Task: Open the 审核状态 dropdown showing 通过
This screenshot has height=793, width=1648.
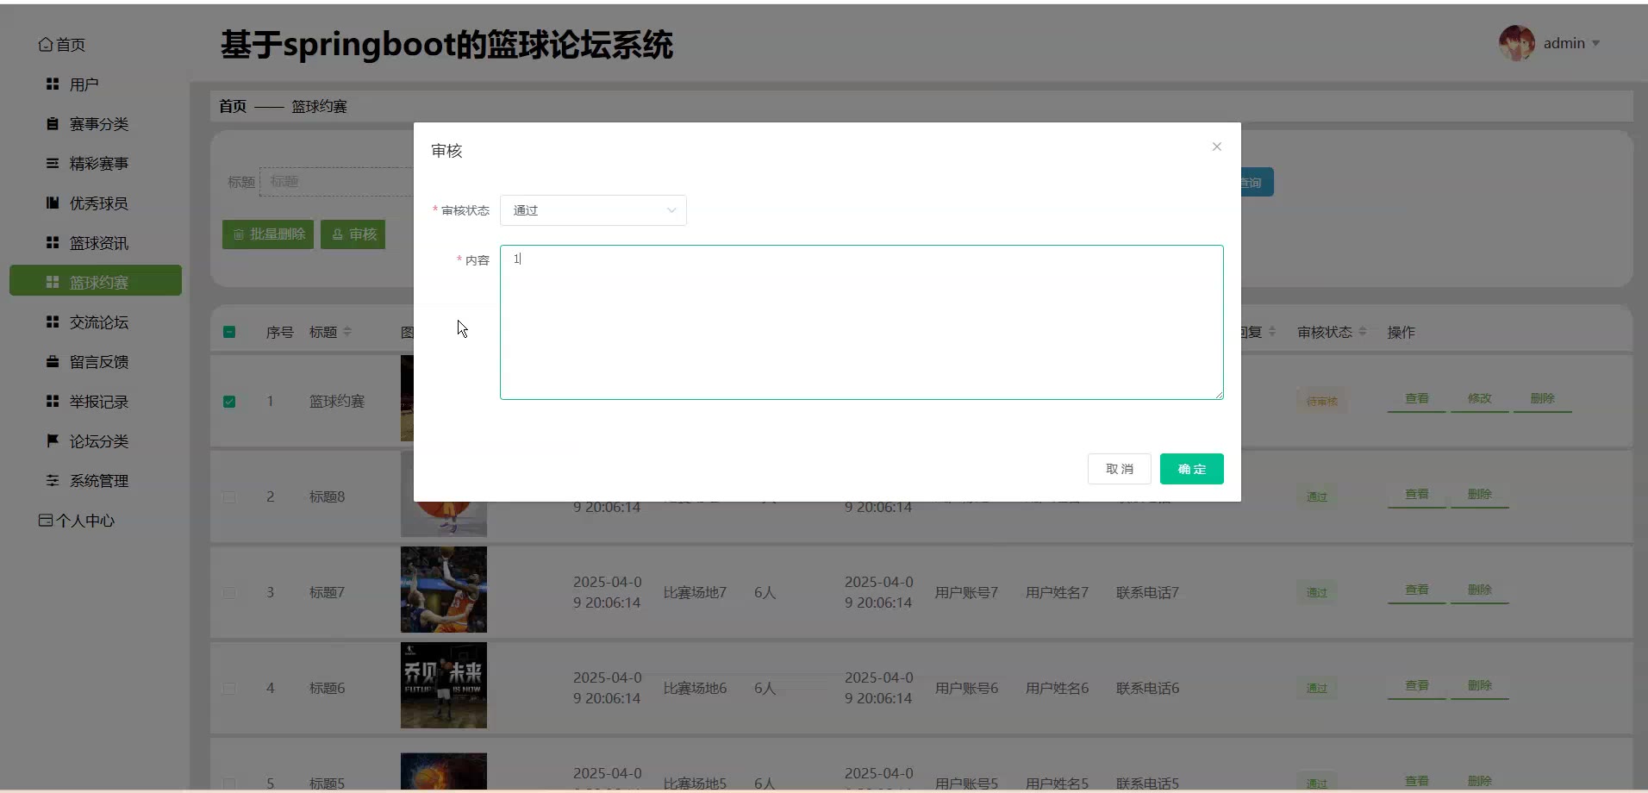Action: (x=593, y=210)
